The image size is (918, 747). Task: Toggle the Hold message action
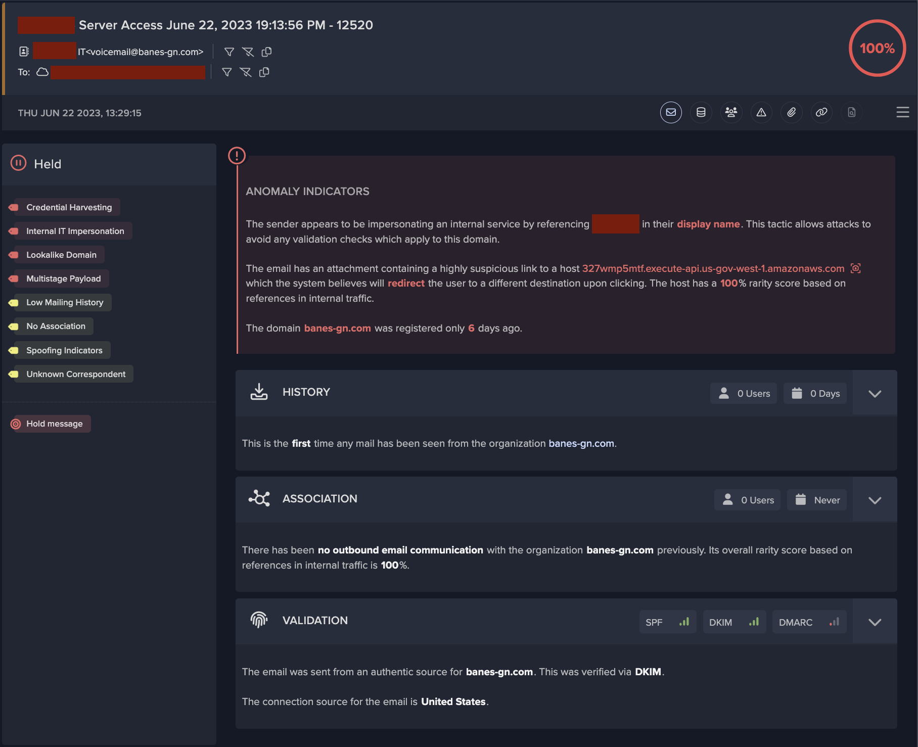tap(49, 424)
